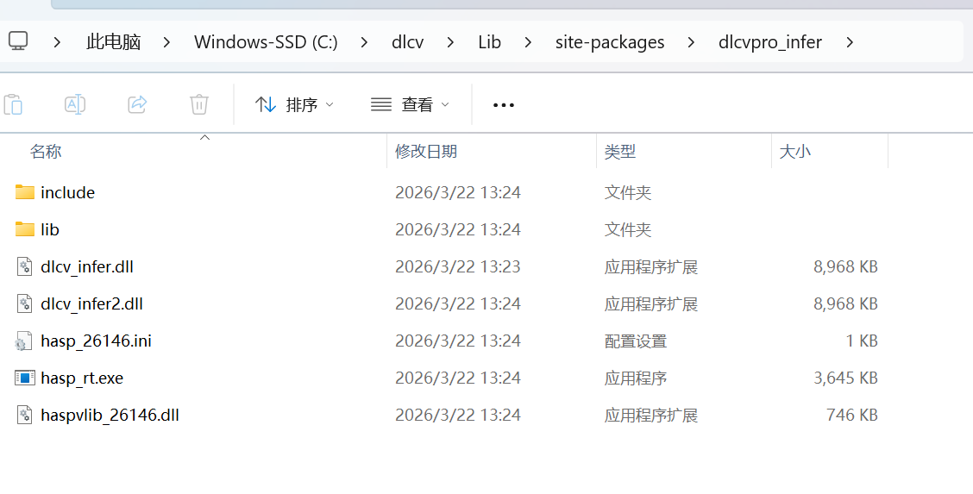Open the 排序 sort dropdown
Image resolution: width=973 pixels, height=494 pixels.
295,104
